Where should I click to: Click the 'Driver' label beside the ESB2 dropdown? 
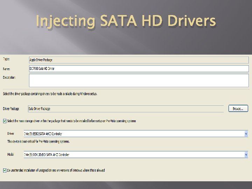(10, 134)
